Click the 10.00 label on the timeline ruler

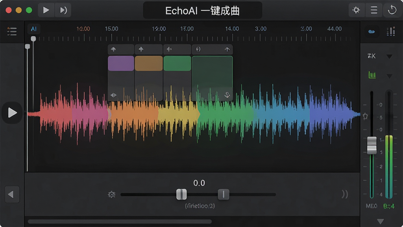point(83,29)
